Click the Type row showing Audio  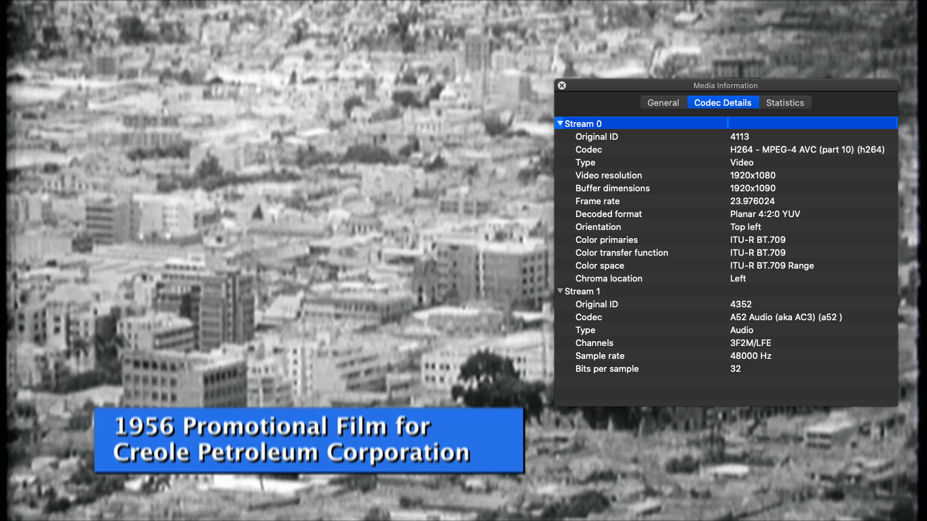(x=726, y=330)
